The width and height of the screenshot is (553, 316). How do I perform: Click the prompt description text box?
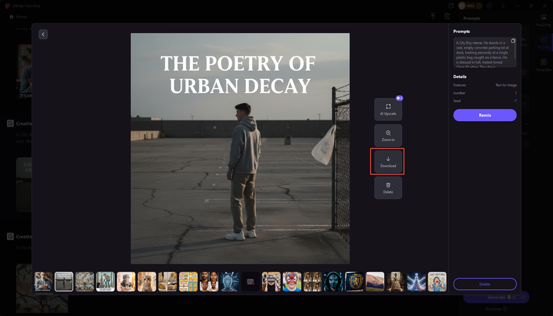pos(483,53)
